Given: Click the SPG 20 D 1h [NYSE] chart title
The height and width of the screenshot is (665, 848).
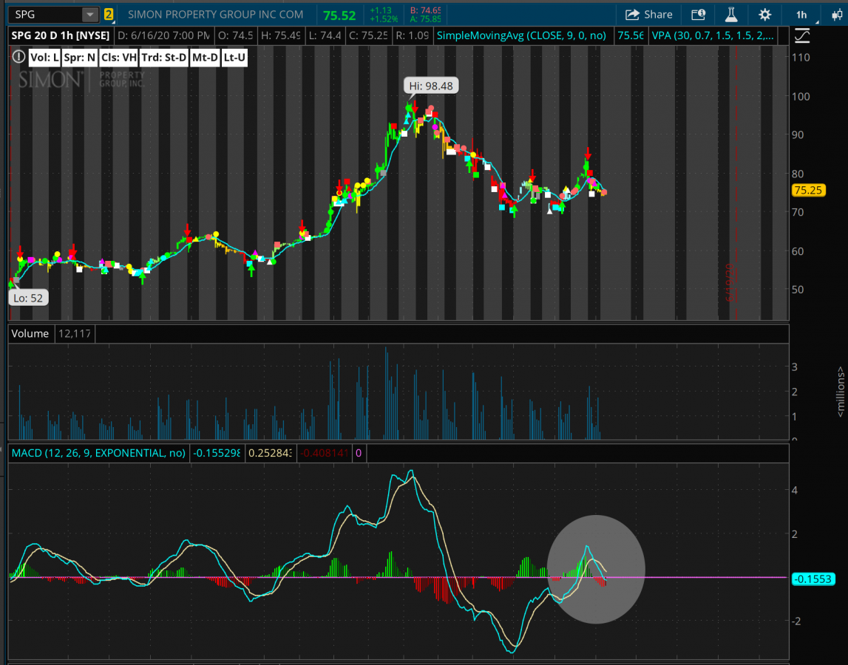Looking at the screenshot, I should [61, 35].
